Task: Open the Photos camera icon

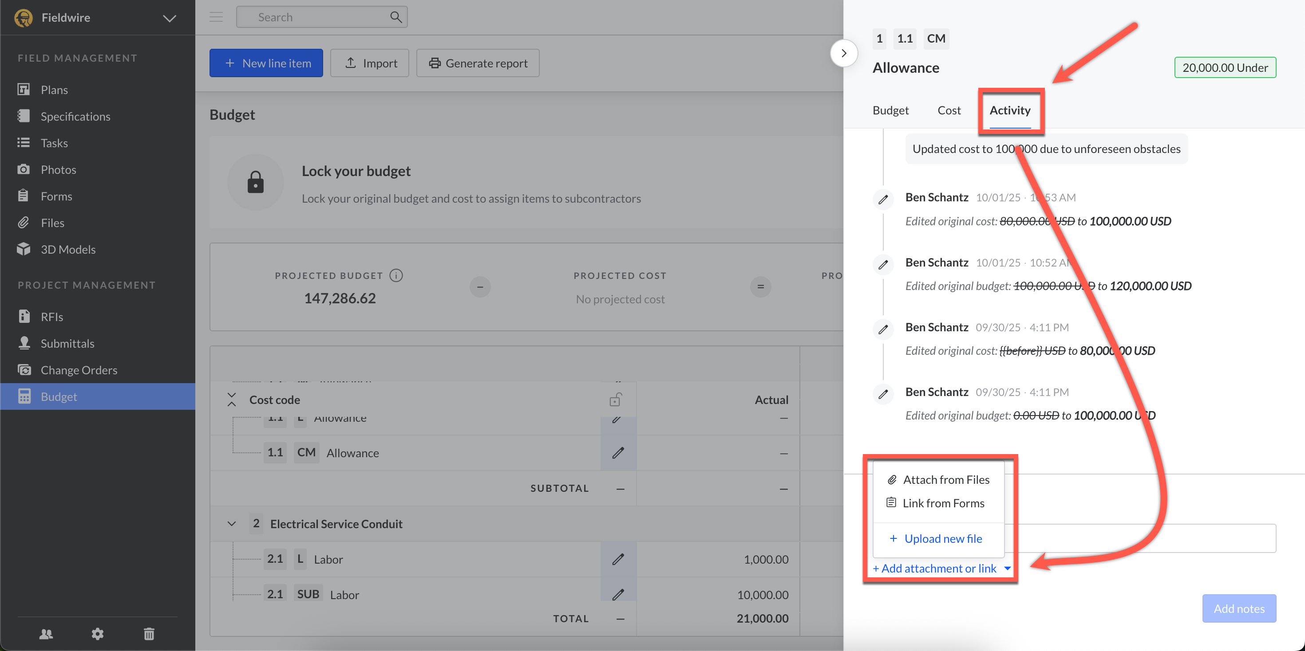Action: pyautogui.click(x=23, y=169)
